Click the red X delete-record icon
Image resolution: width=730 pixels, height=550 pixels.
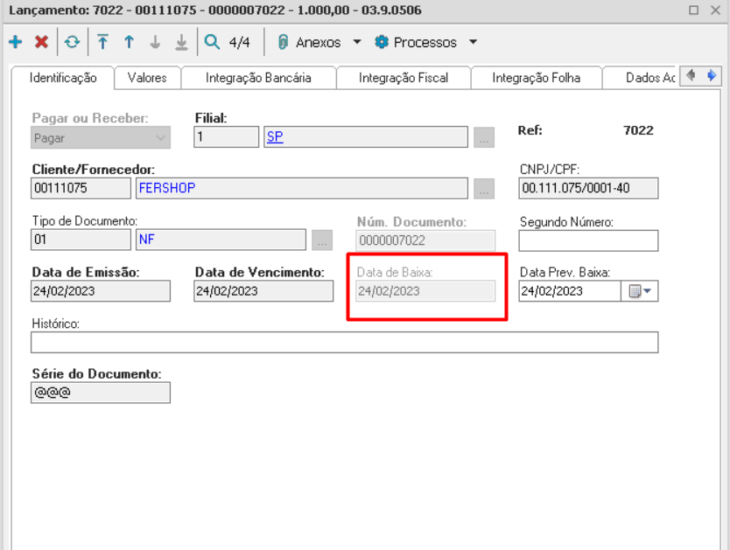click(41, 42)
